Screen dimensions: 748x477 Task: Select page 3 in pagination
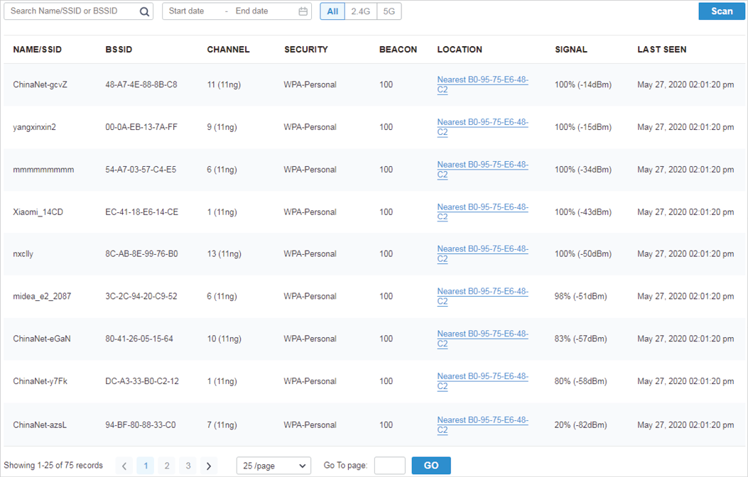[x=188, y=466]
